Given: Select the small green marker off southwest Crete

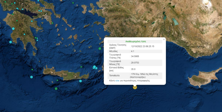Looking at the screenshot, I should click(x=57, y=80).
